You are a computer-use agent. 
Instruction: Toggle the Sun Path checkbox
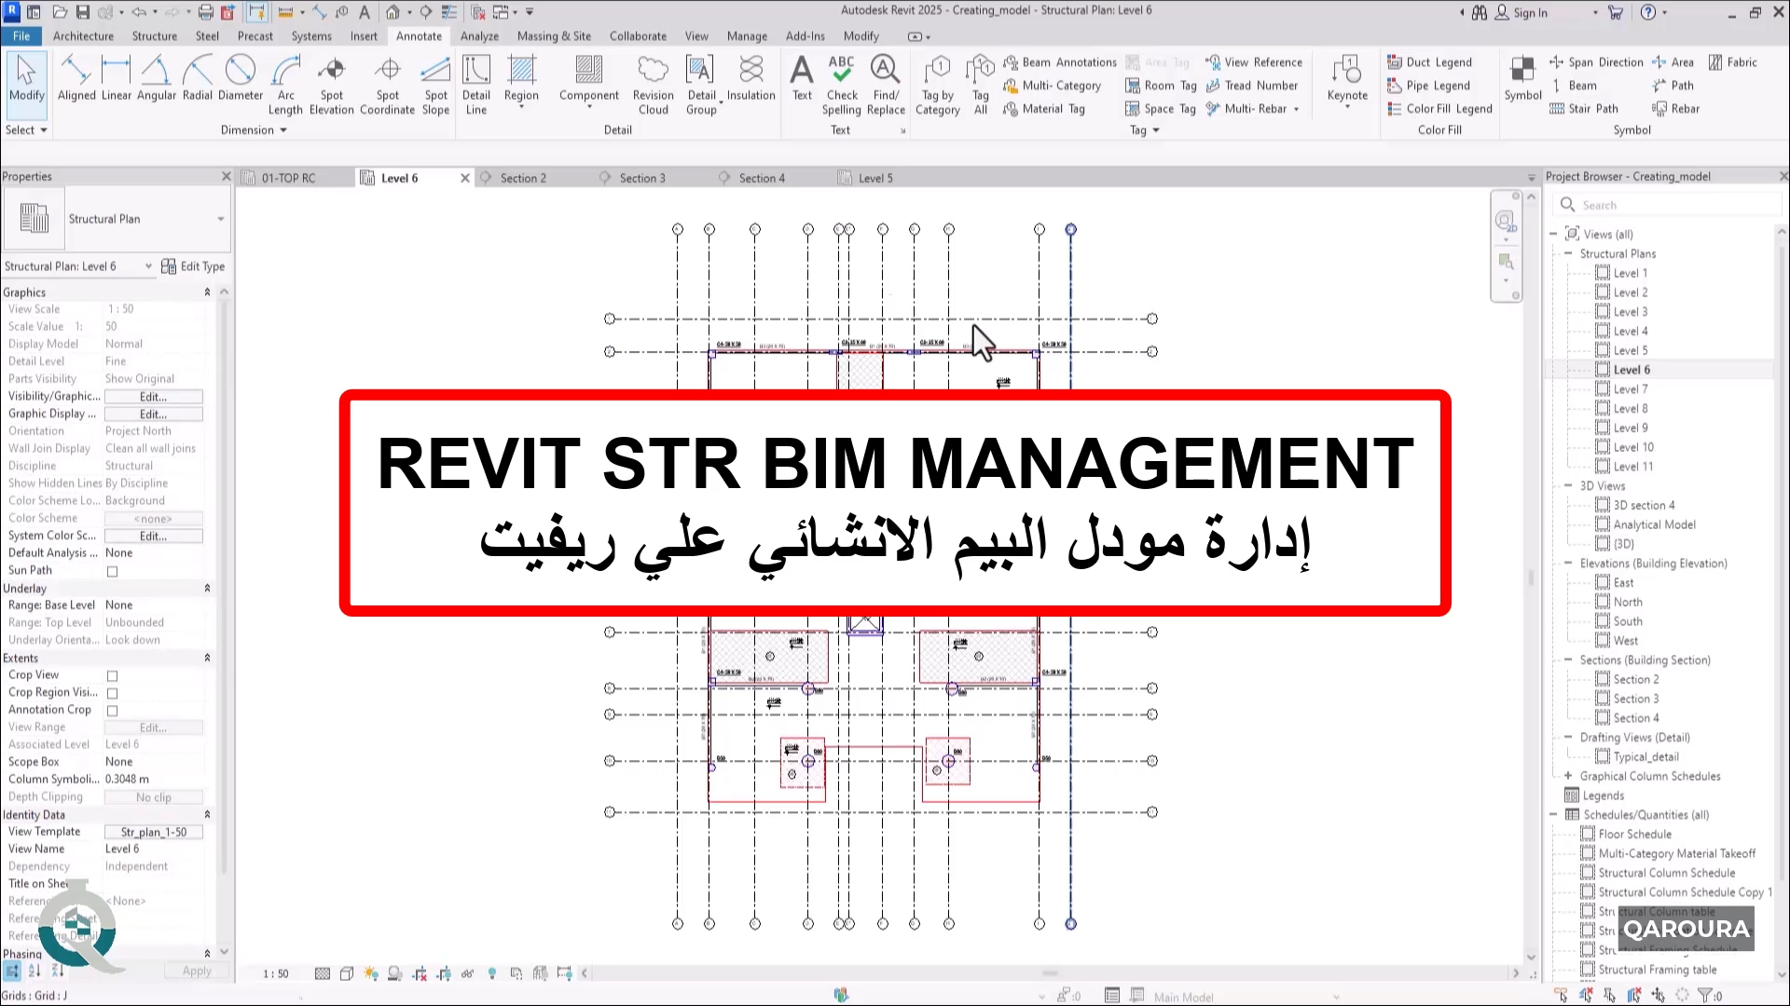(x=112, y=571)
